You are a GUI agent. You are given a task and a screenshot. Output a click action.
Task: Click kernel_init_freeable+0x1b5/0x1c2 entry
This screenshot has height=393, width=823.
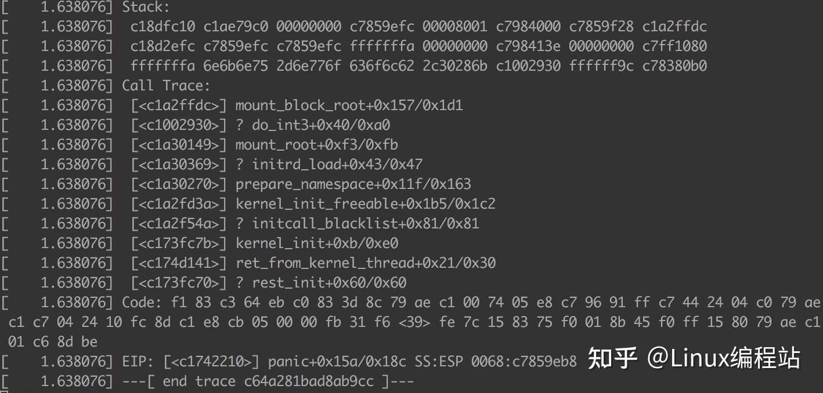coord(365,204)
